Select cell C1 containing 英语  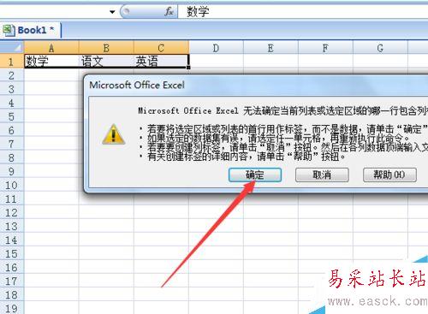(161, 61)
